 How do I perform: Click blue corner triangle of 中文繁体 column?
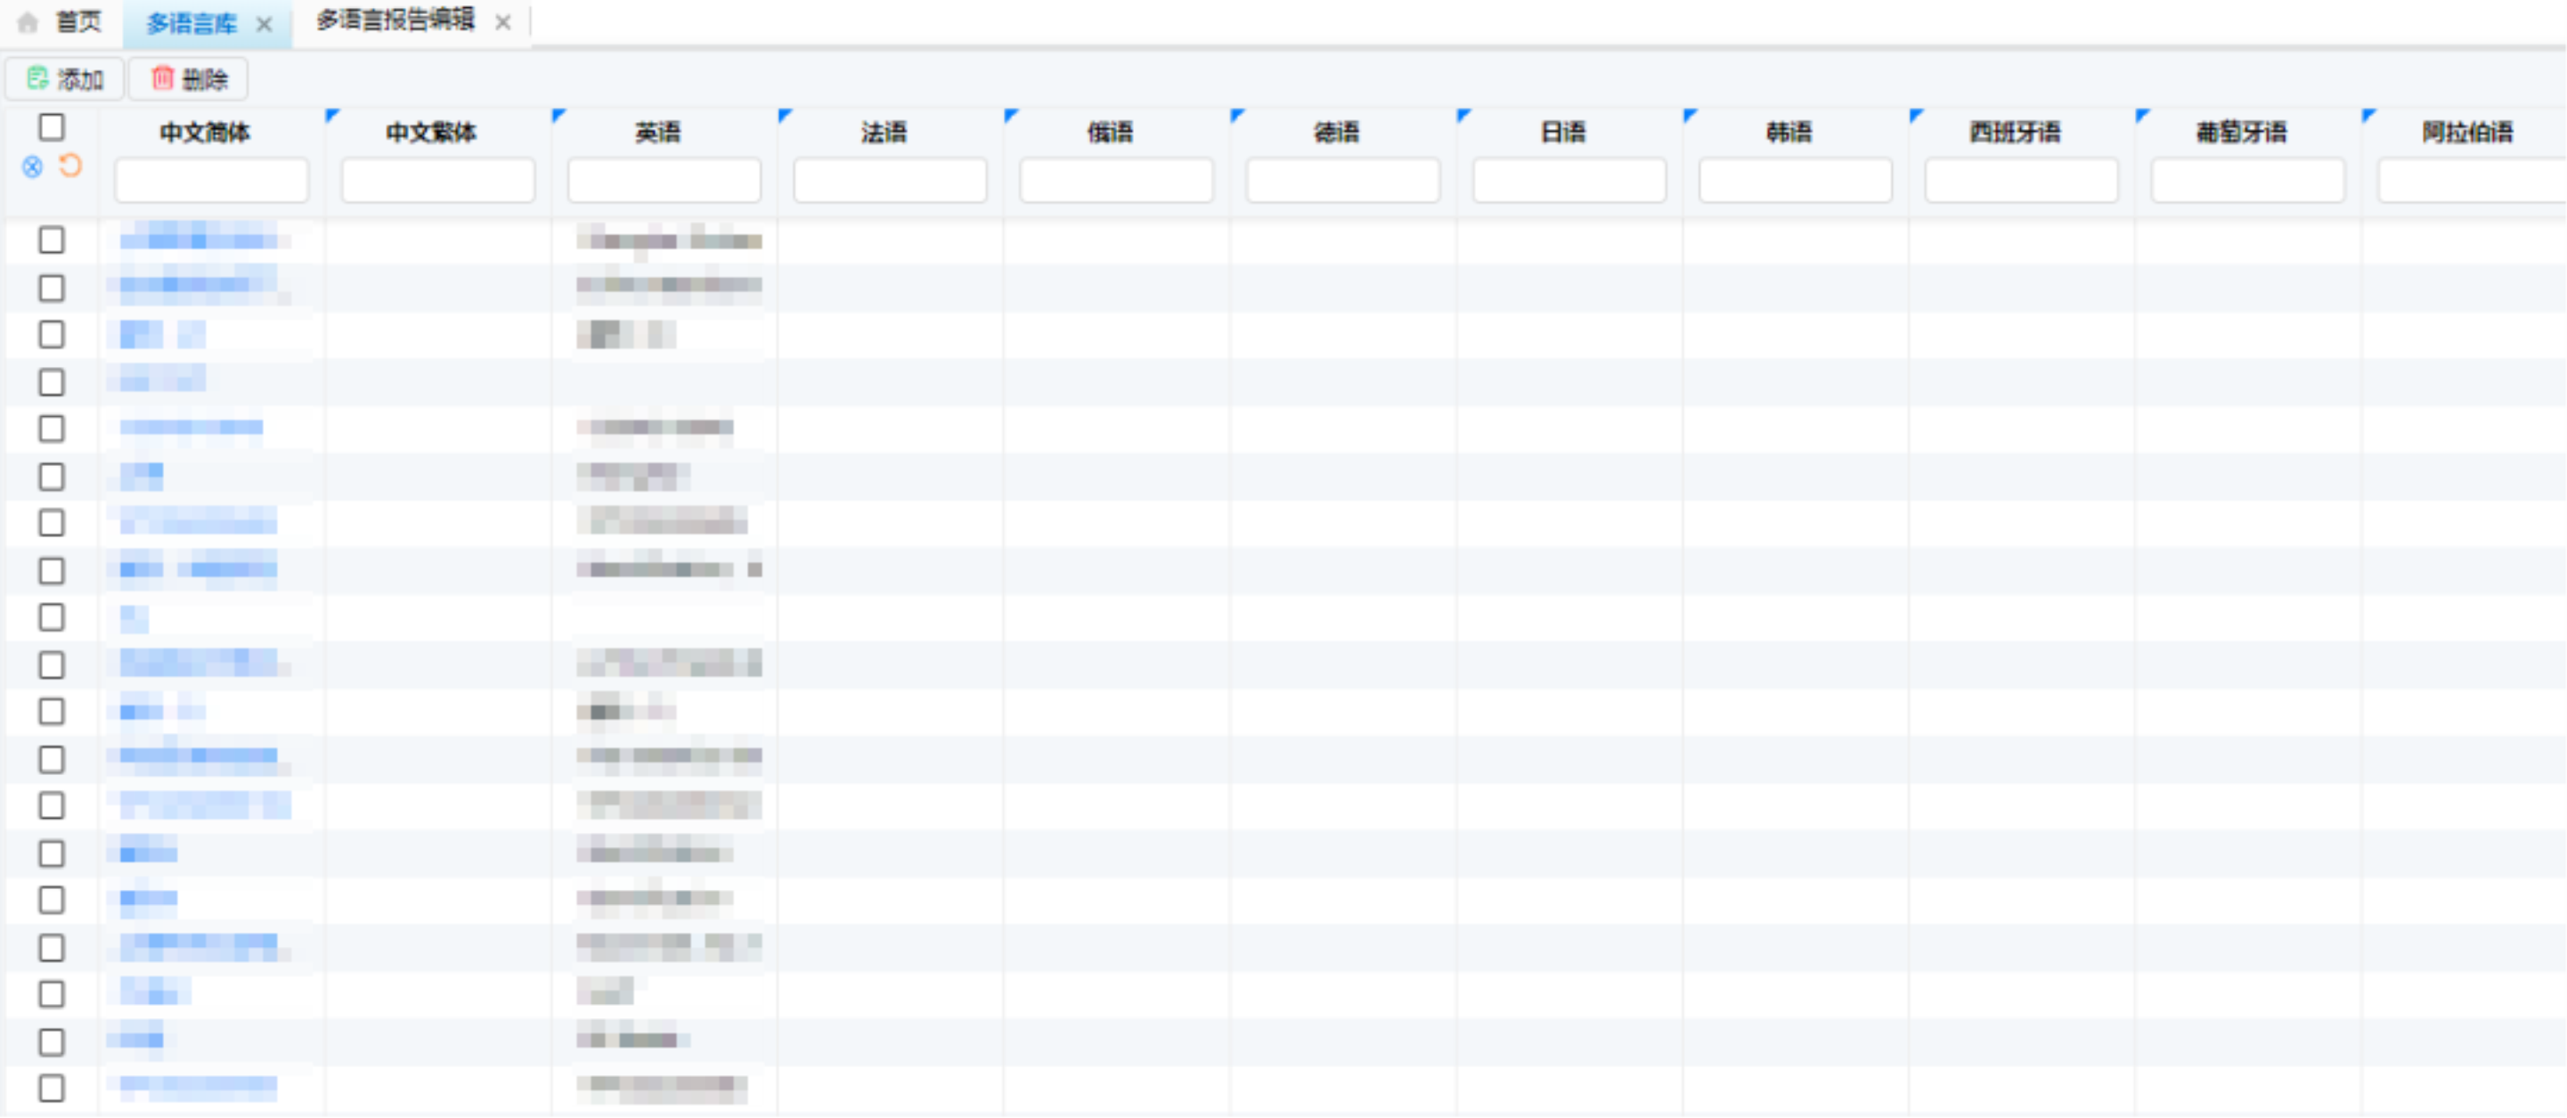pos(332,116)
